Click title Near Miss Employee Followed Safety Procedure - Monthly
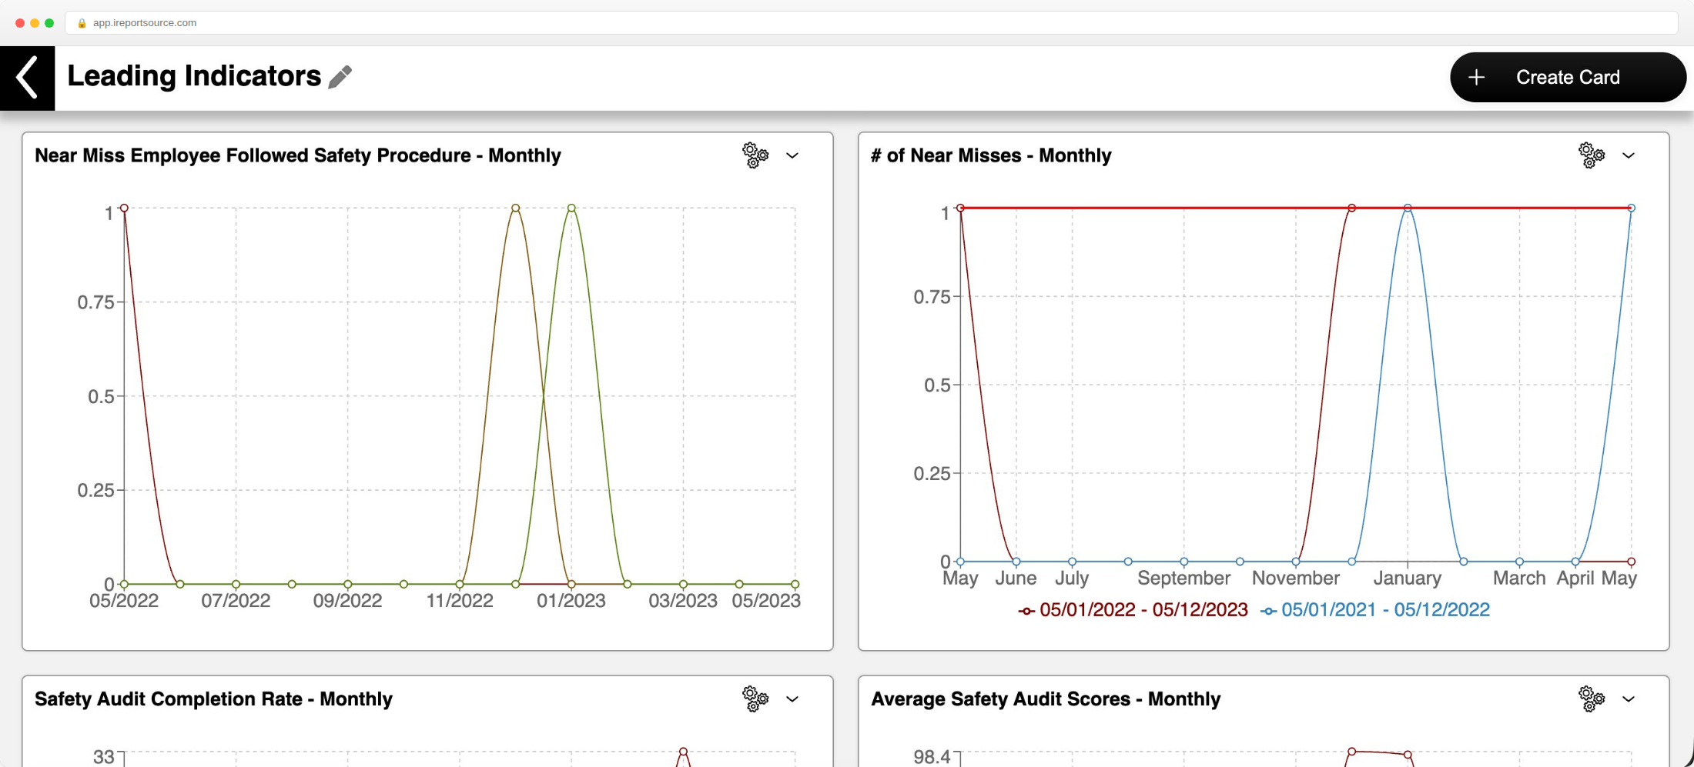 (298, 155)
